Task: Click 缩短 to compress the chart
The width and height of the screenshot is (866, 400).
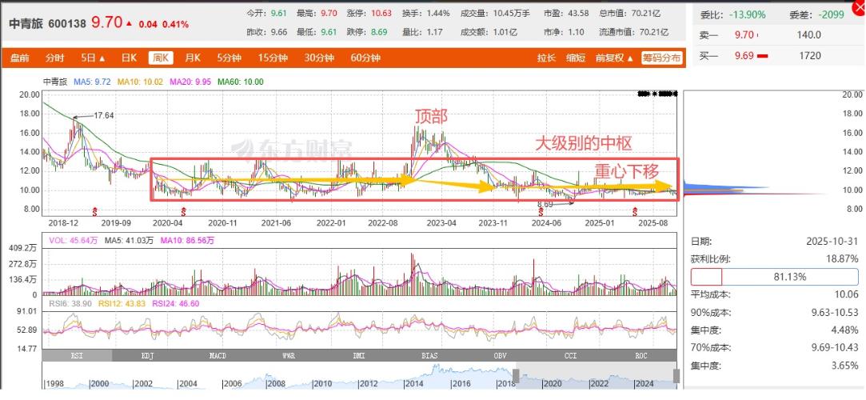Action: click(x=576, y=58)
